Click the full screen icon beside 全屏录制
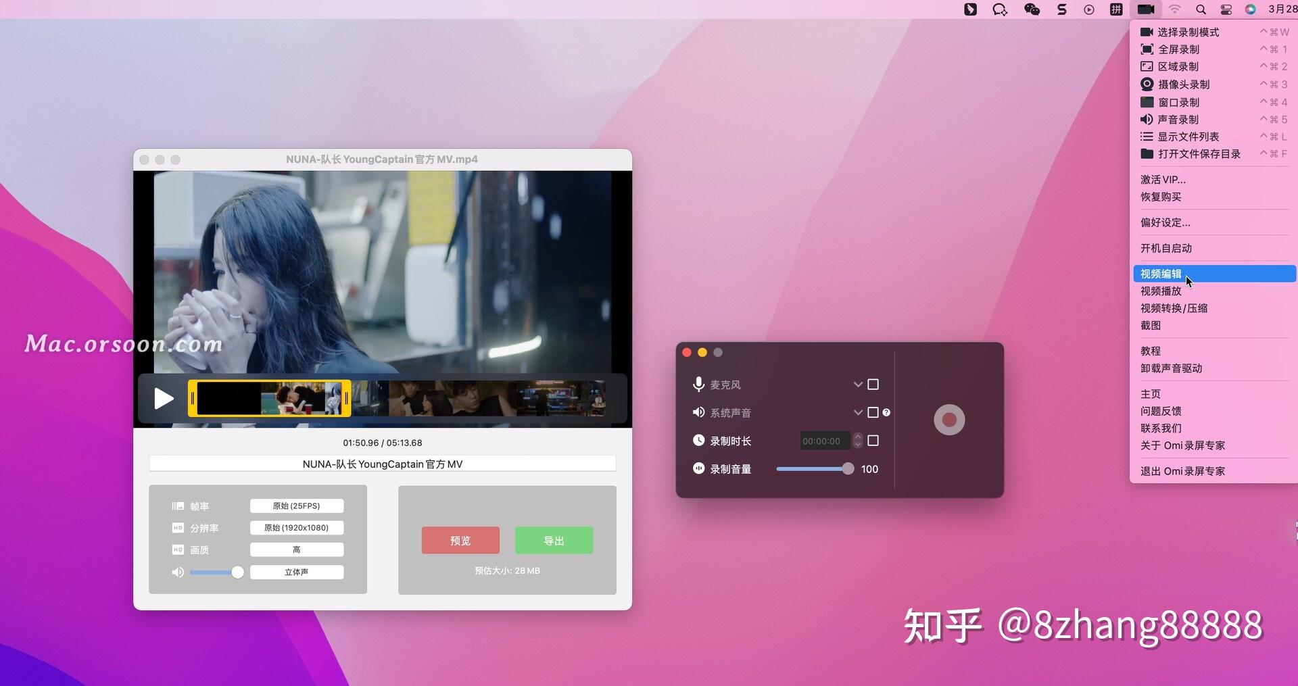The width and height of the screenshot is (1298, 686). pyautogui.click(x=1147, y=49)
